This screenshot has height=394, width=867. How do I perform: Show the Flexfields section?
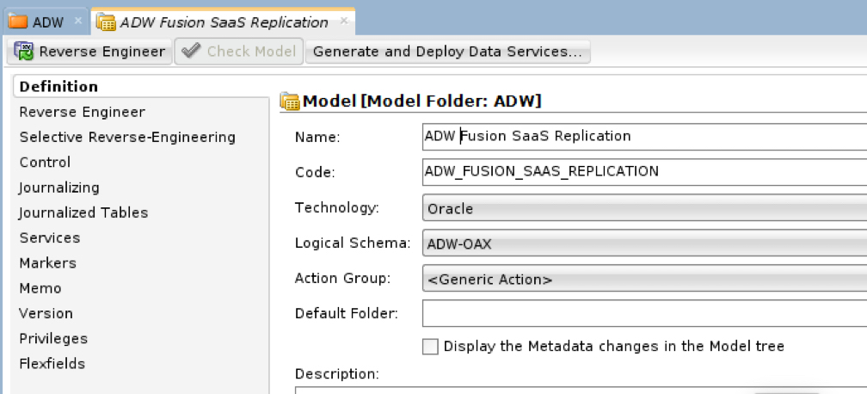tap(52, 363)
